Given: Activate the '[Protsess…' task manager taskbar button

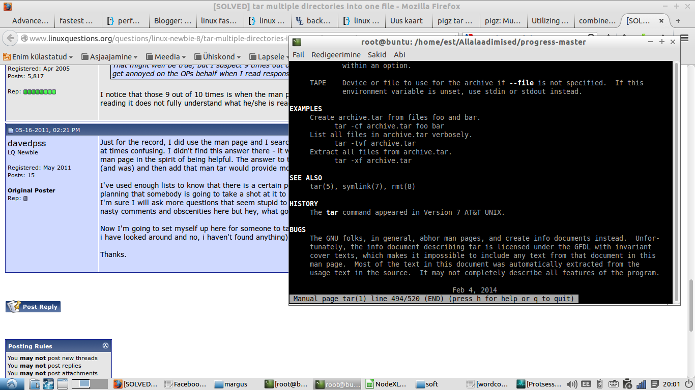Looking at the screenshot, I should [x=539, y=384].
